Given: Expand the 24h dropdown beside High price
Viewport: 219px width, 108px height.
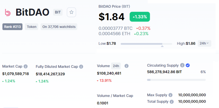Looking at the screenshot, I should tap(204, 43).
